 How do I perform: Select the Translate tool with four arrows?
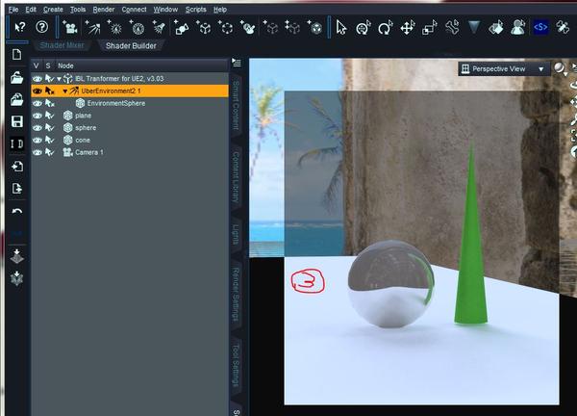tap(408, 28)
